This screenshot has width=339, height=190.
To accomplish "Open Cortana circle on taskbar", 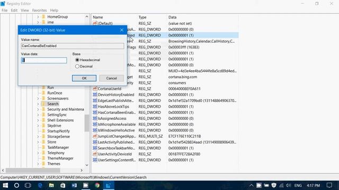I will tap(16, 185).
